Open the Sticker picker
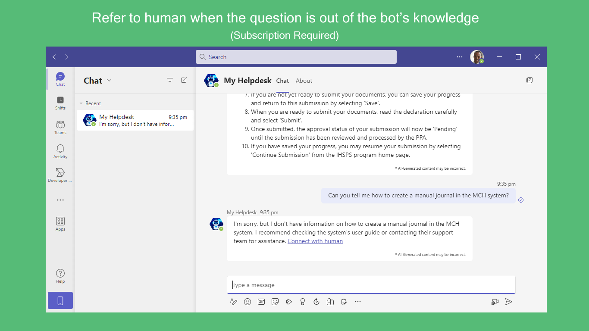The height and width of the screenshot is (331, 589). coord(275,302)
